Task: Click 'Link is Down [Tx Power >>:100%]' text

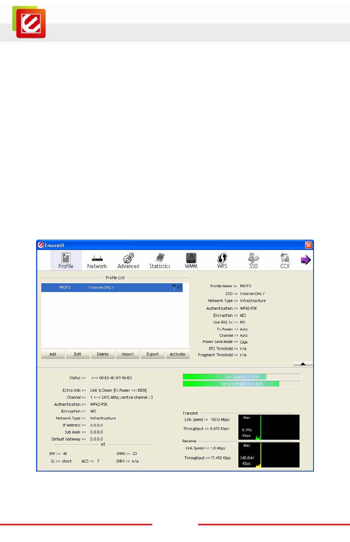Action: [118, 390]
